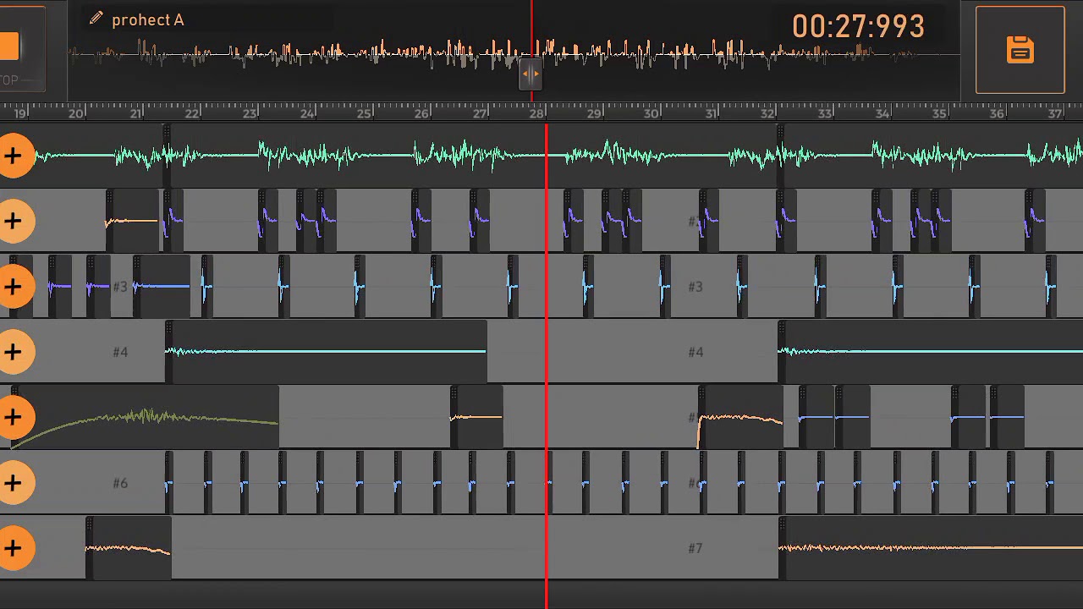Select the olive envelope clip on the fifth track
The width and height of the screenshot is (1083, 609).
[144, 417]
